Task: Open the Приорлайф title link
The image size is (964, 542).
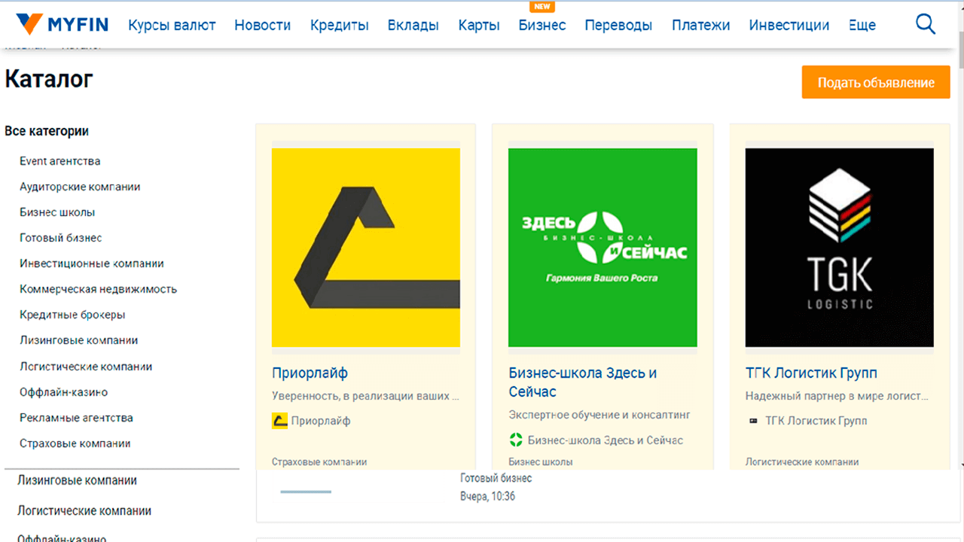Action: (310, 373)
